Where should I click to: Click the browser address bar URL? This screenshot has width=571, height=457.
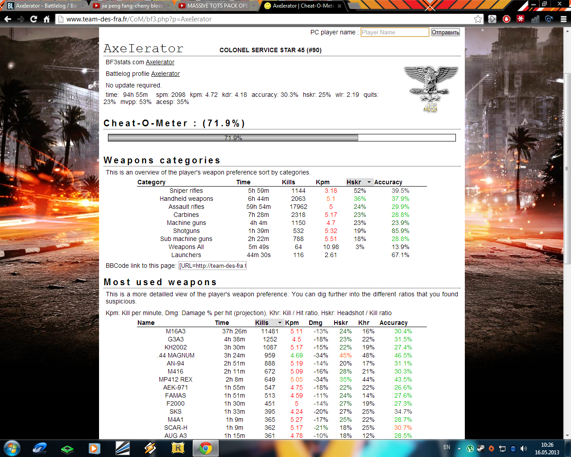139,19
